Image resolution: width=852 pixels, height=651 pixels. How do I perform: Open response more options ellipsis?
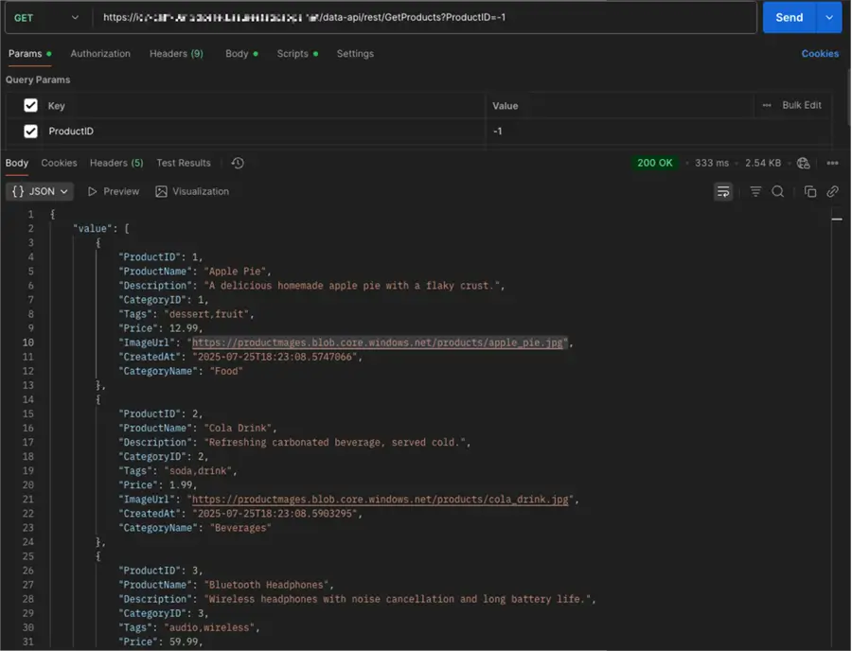832,163
